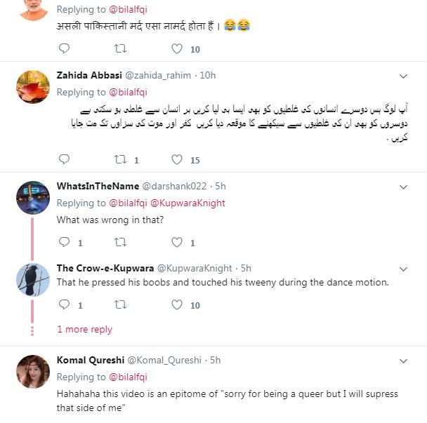Retweet the top Hindi tweet

point(120,48)
